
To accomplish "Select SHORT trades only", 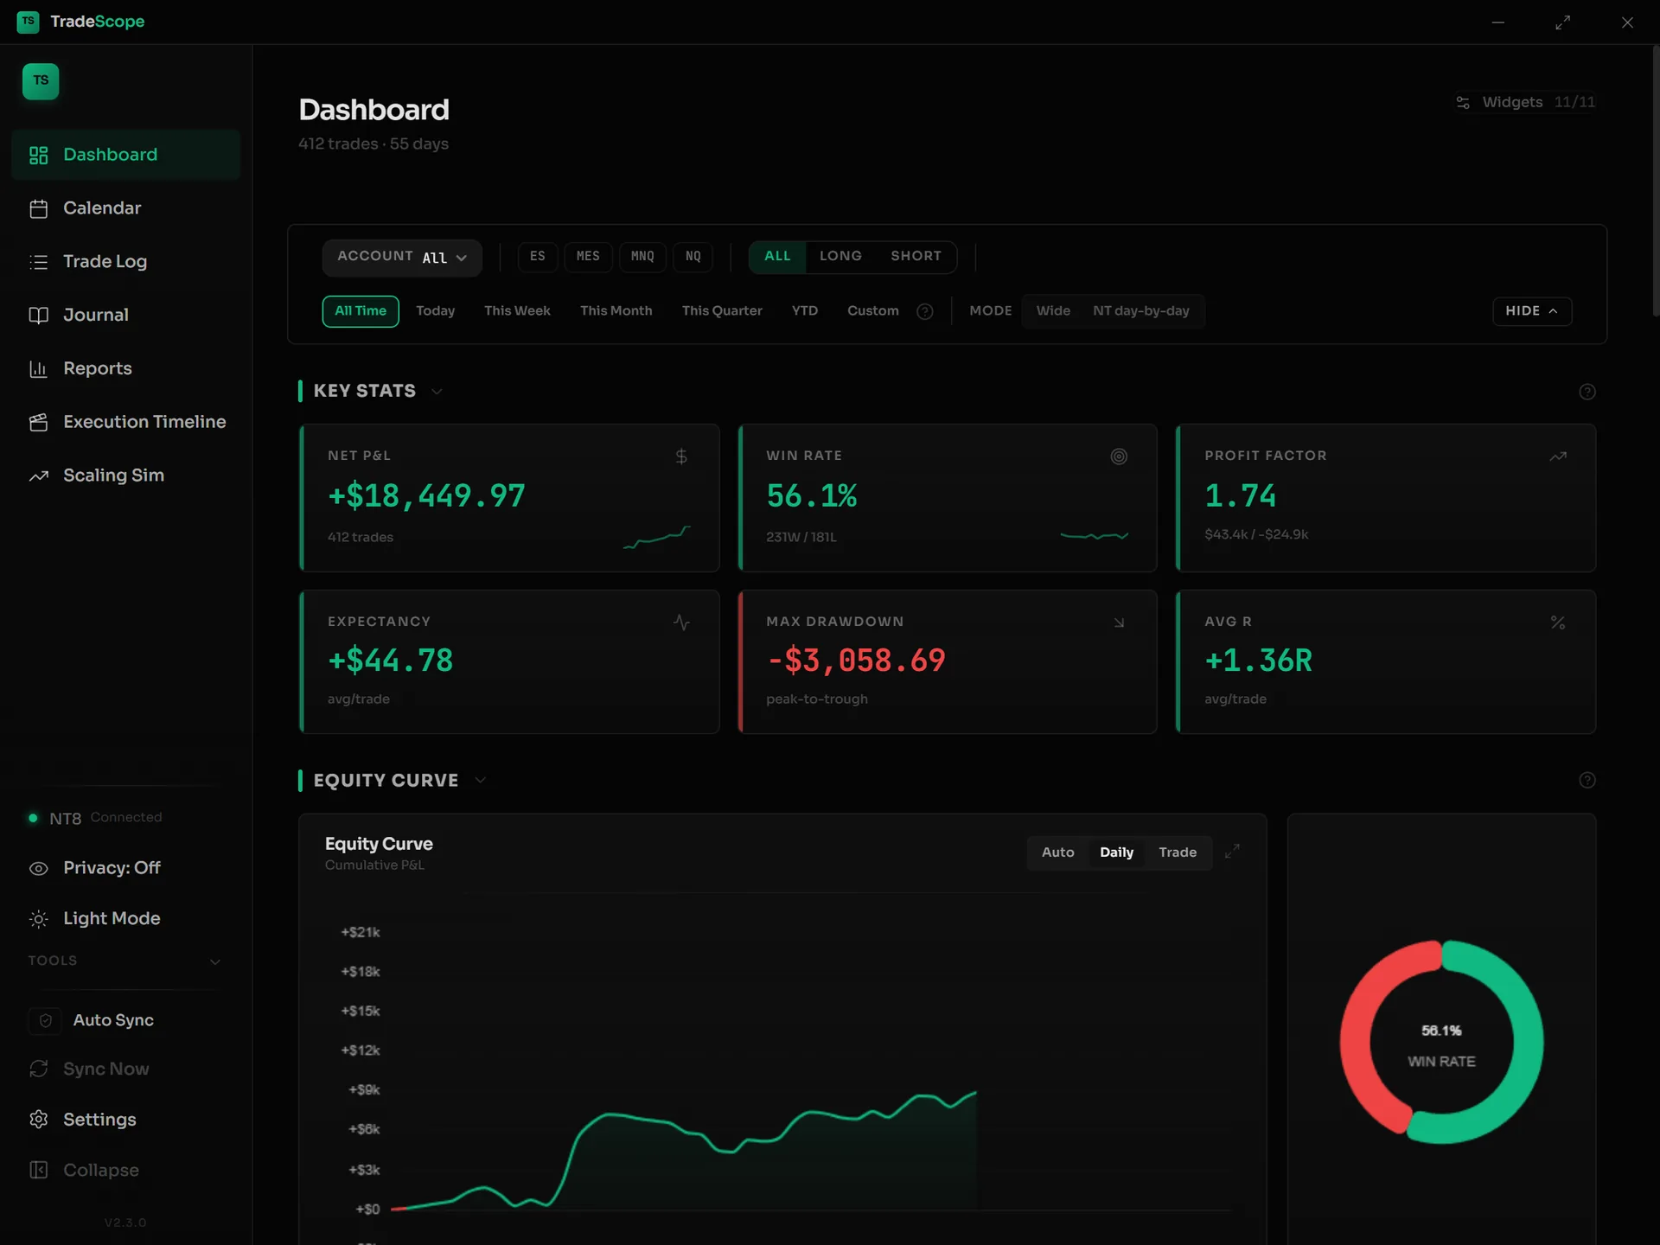I will pyautogui.click(x=916, y=257).
